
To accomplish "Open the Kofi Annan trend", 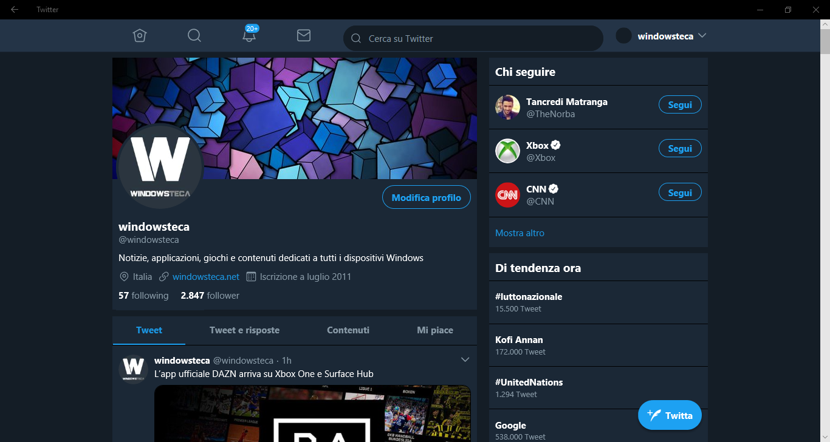I will click(598, 345).
